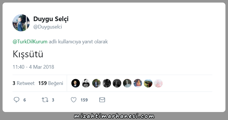Open second liker avatar with sunglasses figure
Viewport: 228px width, 120px height.
pyautogui.click(x=86, y=83)
